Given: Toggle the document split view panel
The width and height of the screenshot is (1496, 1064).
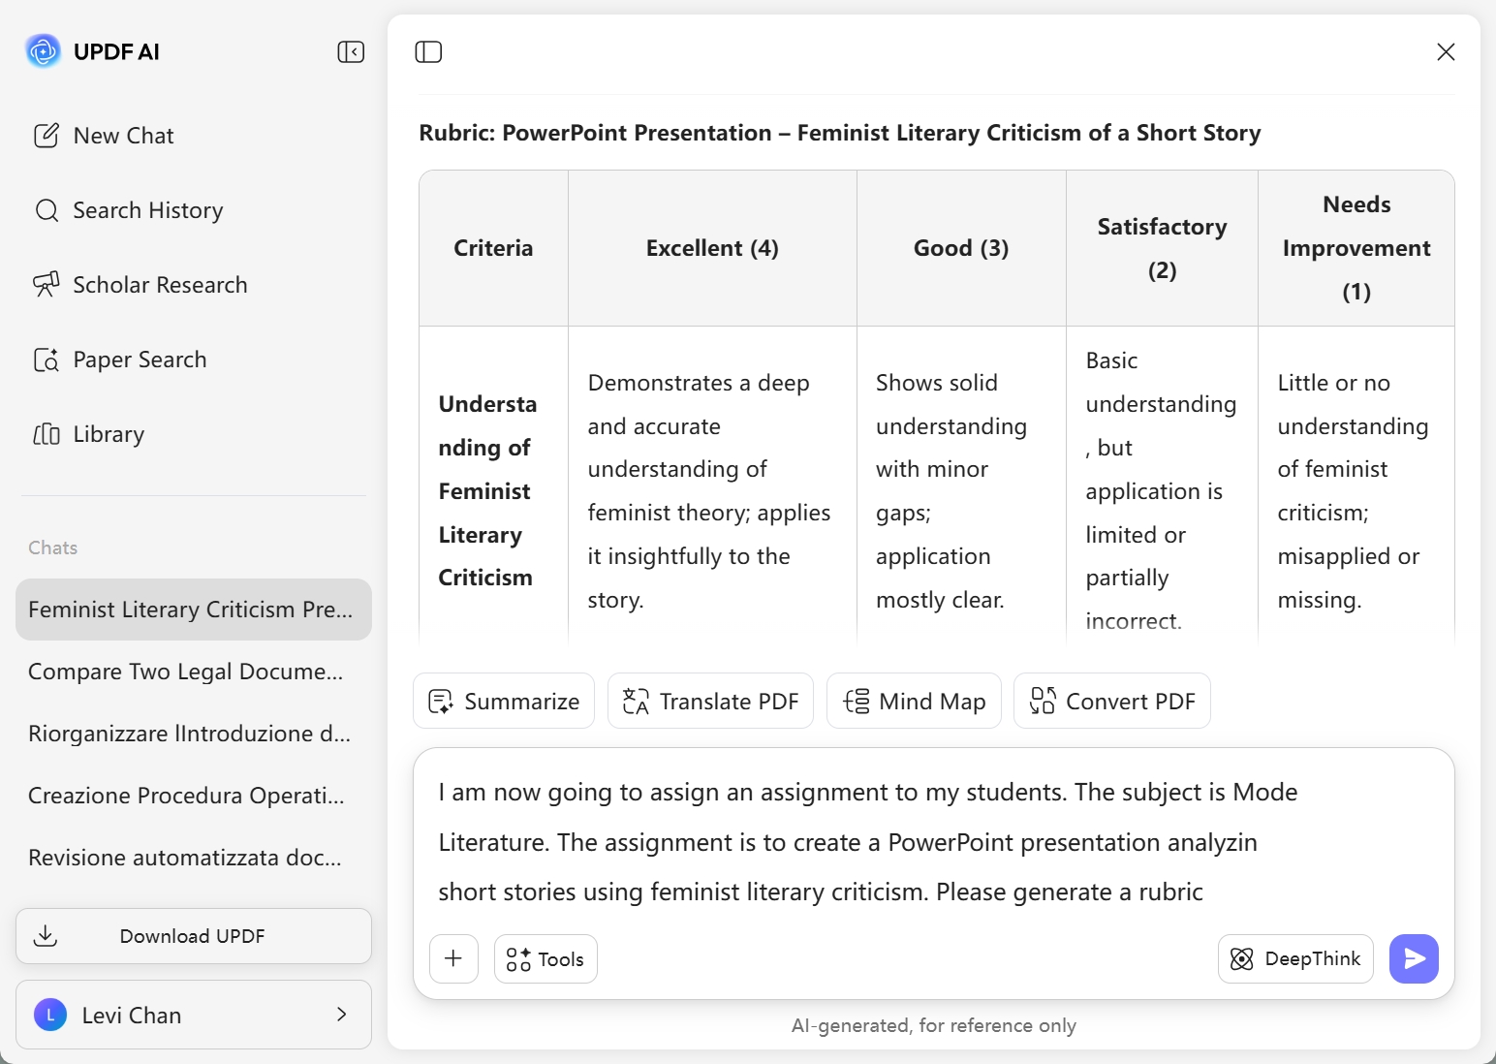Looking at the screenshot, I should pos(428,51).
